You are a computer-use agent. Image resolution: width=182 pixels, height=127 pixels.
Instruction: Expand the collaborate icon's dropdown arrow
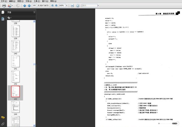coord(12,5)
